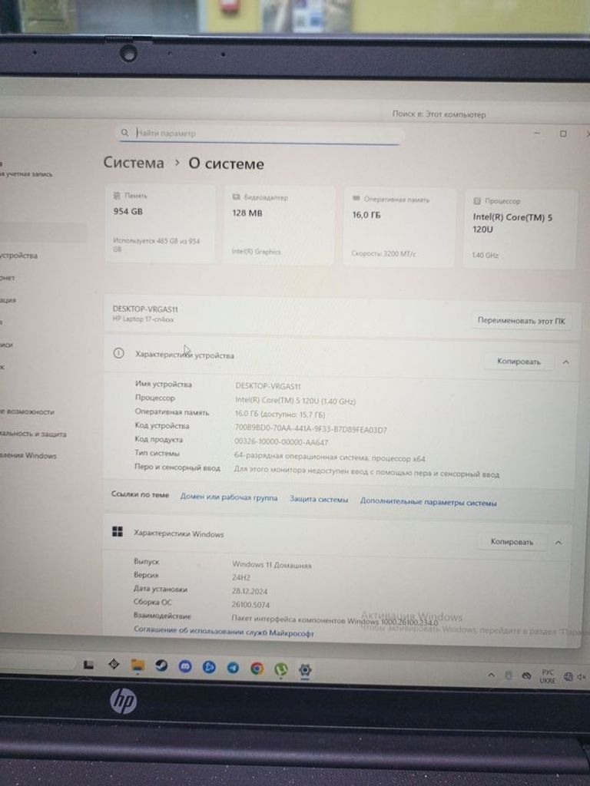Switch keyboard language via РУС indicator
Screen dimensions: 590x786
click(x=548, y=676)
